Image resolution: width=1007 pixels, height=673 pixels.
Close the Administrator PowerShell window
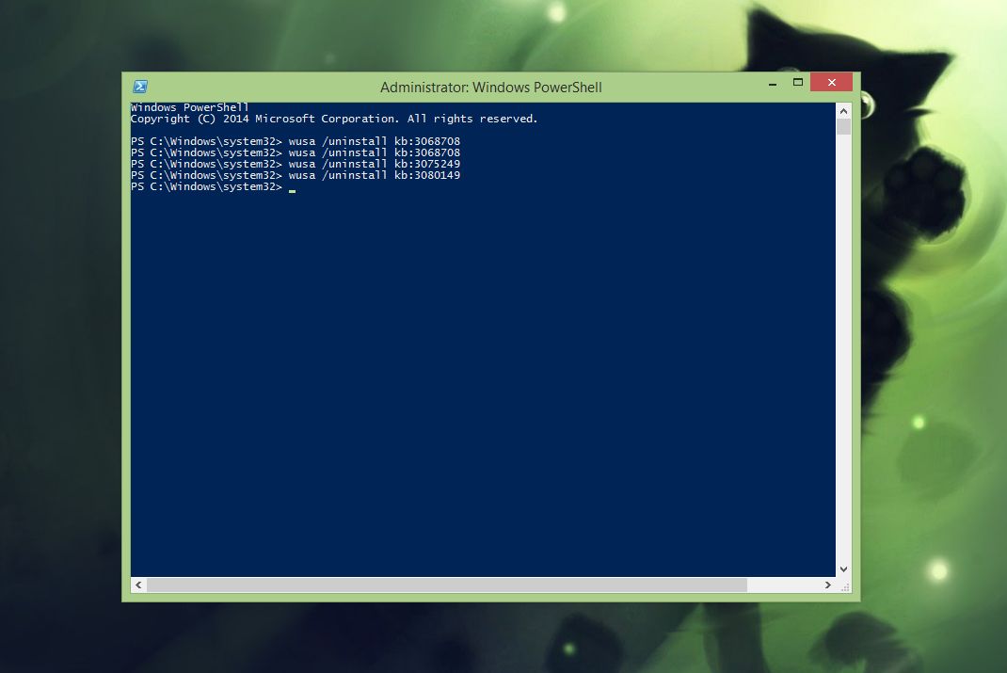[831, 82]
